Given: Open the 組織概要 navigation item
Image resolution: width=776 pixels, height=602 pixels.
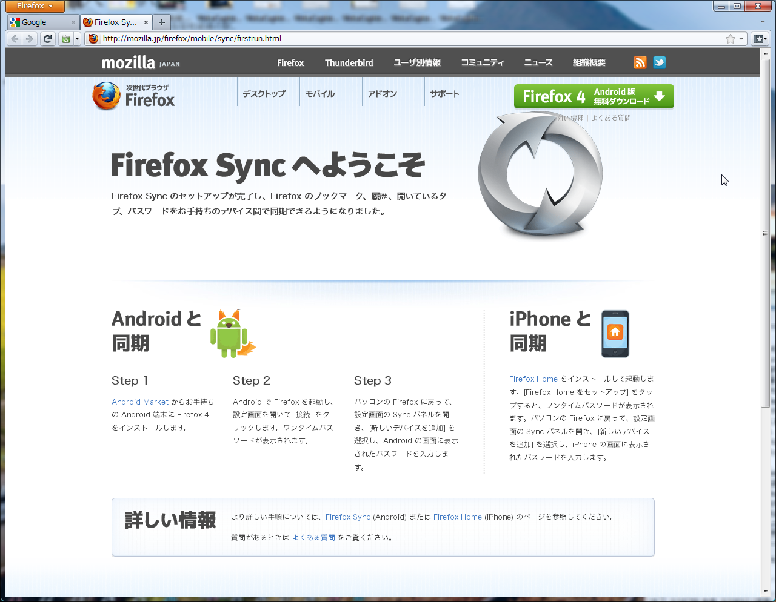Looking at the screenshot, I should tap(589, 62).
